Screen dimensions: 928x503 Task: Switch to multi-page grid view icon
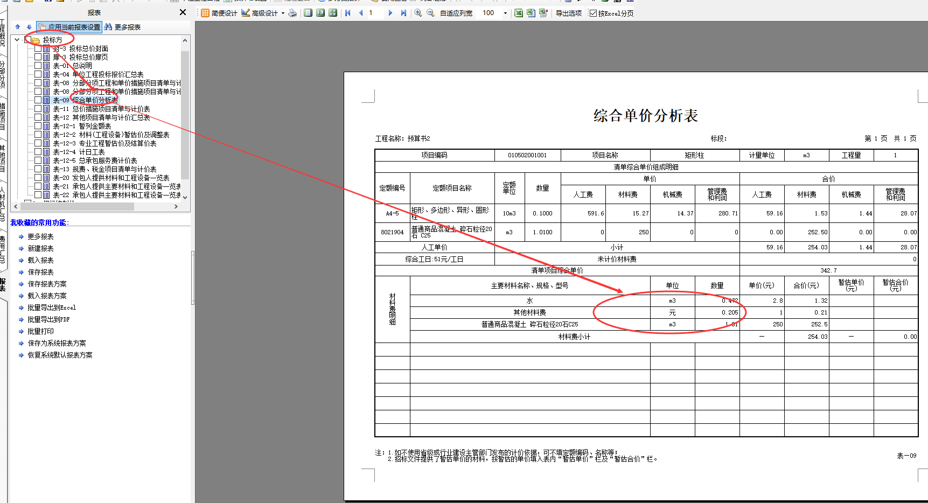click(333, 13)
